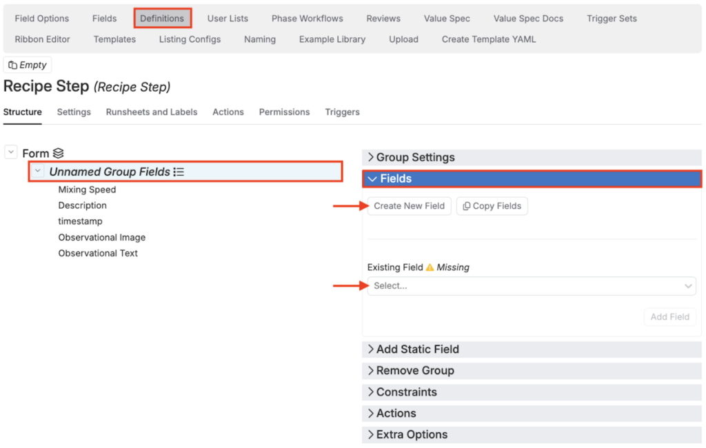This screenshot has width=706, height=448.
Task: Switch to the Permissions tab
Action: click(x=284, y=112)
